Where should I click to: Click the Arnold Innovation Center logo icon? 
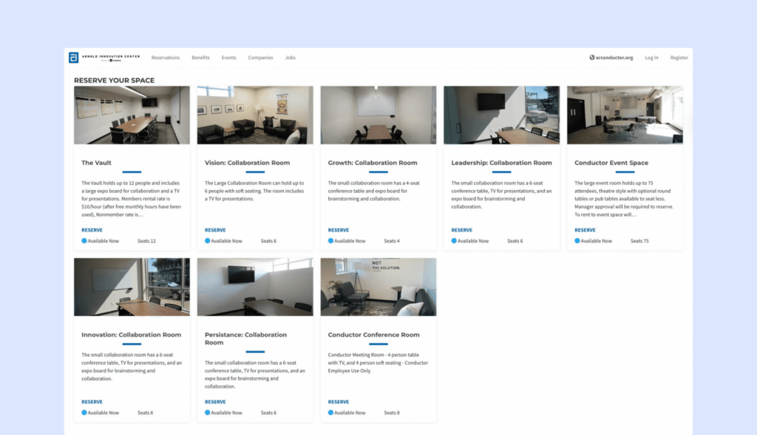[x=74, y=57]
